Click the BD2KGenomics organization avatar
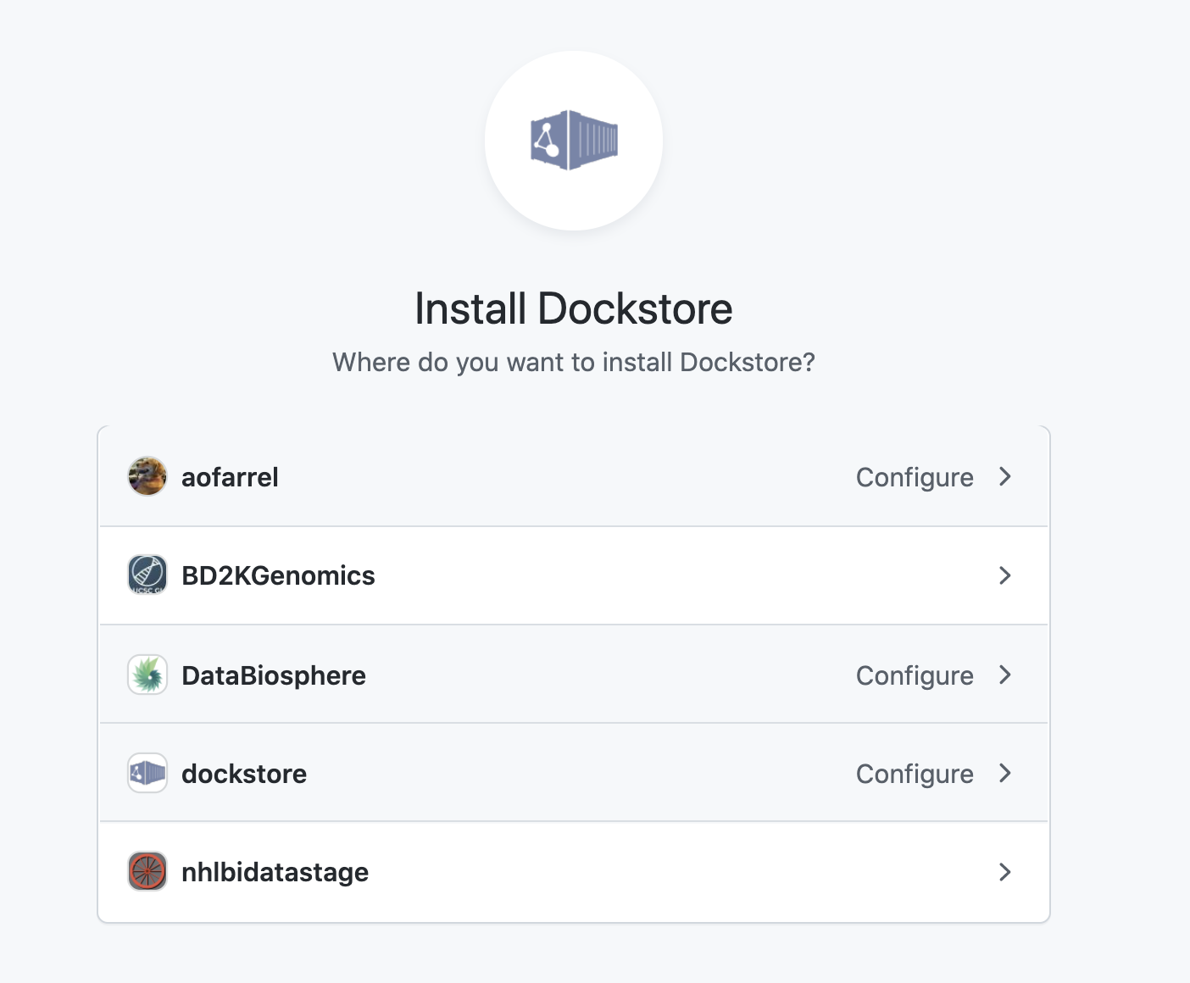Screen dimensions: 1190x983 tap(147, 575)
